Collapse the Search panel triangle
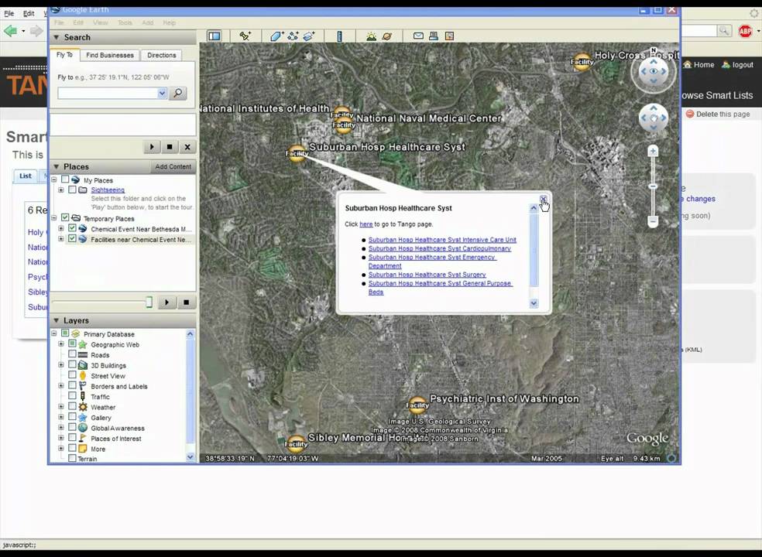The image size is (762, 557). [x=57, y=37]
